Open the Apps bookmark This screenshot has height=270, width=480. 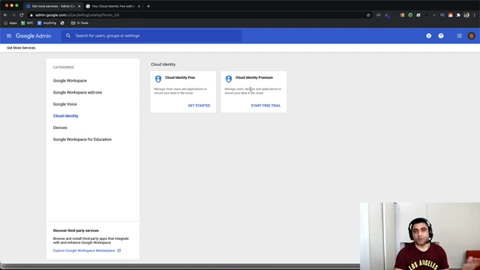(x=10, y=23)
